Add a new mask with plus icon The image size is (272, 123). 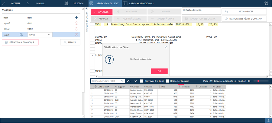(76, 18)
